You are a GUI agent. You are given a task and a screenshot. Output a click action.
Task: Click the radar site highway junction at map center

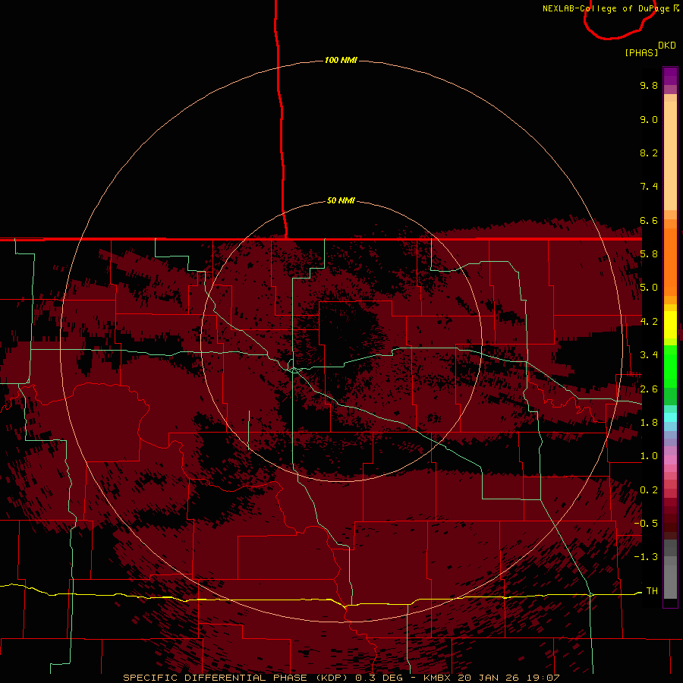tap(294, 370)
